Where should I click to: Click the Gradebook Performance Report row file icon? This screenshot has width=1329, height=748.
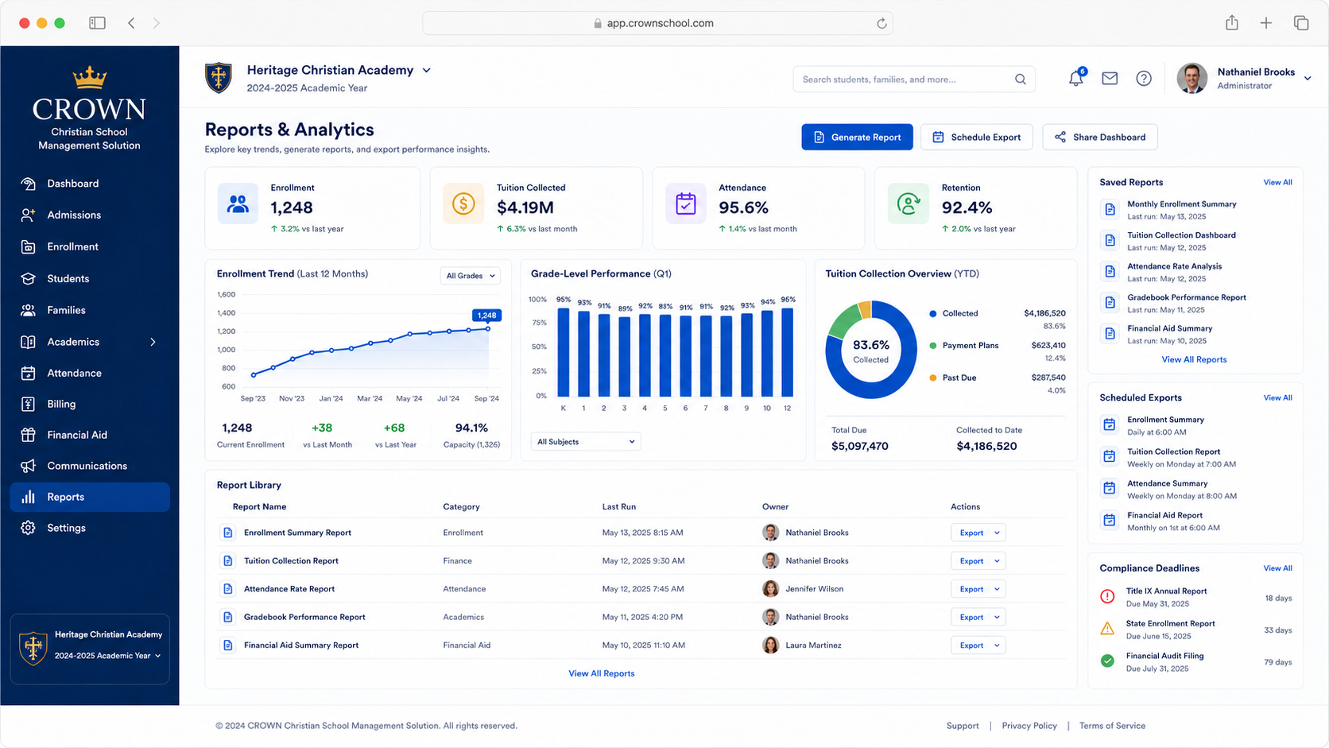[228, 617]
